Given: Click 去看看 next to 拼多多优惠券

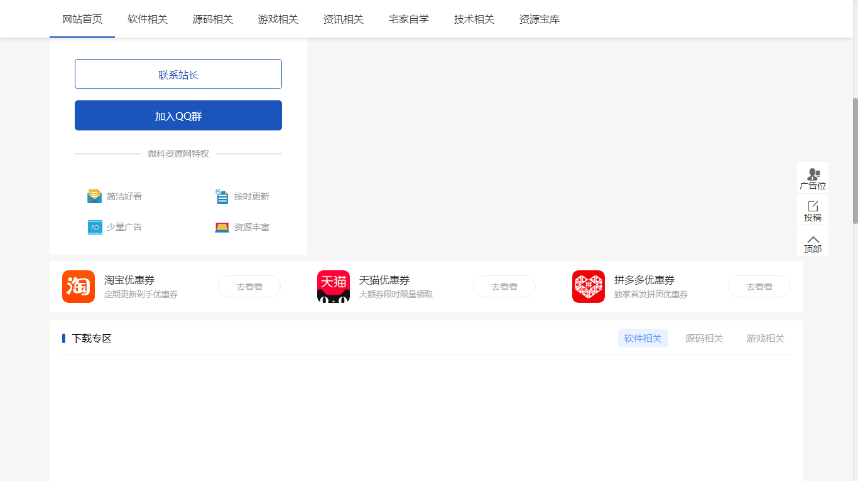Looking at the screenshot, I should click(759, 286).
